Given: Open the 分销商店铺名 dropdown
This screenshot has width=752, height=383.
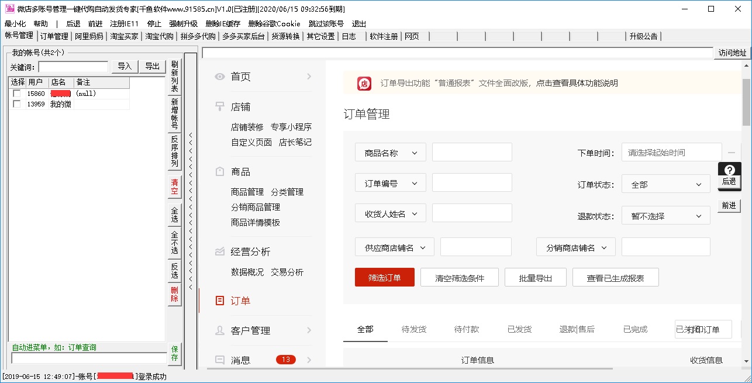Looking at the screenshot, I should click(x=575, y=248).
